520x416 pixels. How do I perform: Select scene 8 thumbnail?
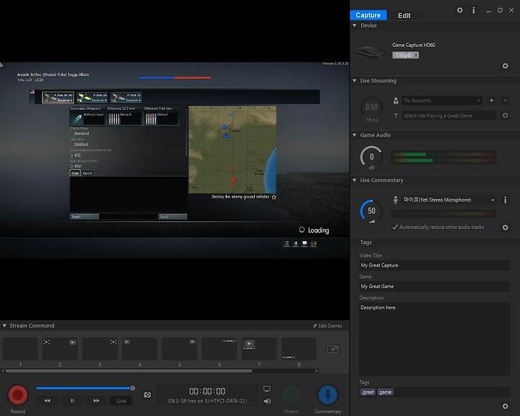299,349
